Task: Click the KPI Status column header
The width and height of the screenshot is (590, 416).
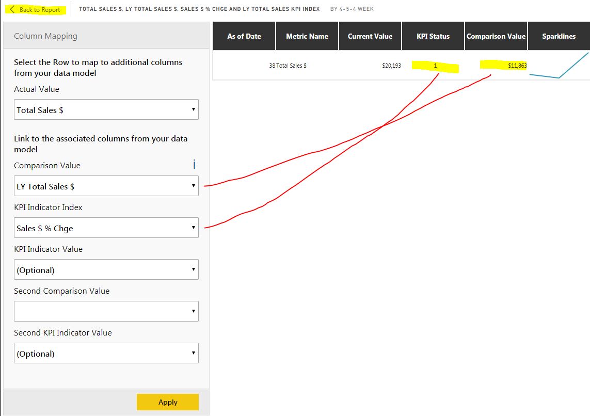Action: click(x=433, y=36)
